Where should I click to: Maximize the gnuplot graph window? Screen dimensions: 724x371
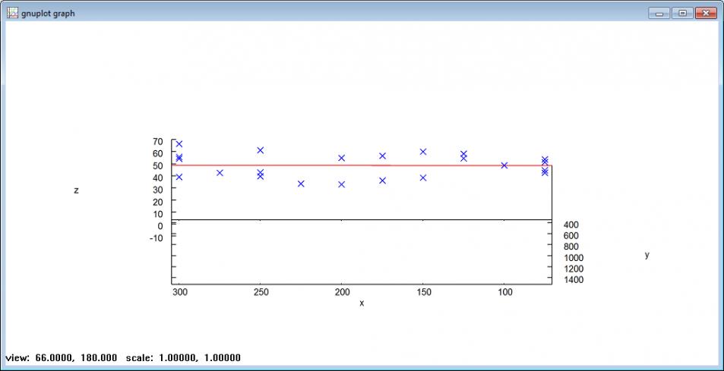681,13
